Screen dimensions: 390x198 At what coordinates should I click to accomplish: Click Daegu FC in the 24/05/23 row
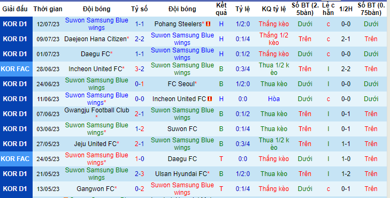click(x=182, y=159)
